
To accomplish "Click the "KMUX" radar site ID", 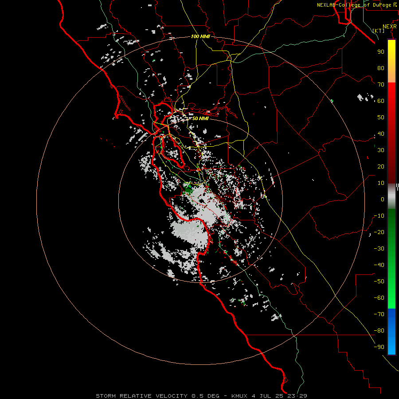I will (239, 396).
